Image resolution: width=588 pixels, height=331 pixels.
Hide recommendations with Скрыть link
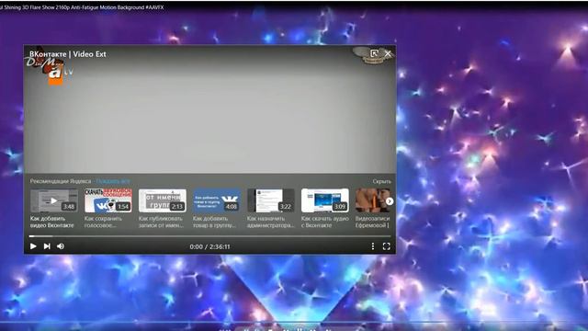click(x=382, y=181)
